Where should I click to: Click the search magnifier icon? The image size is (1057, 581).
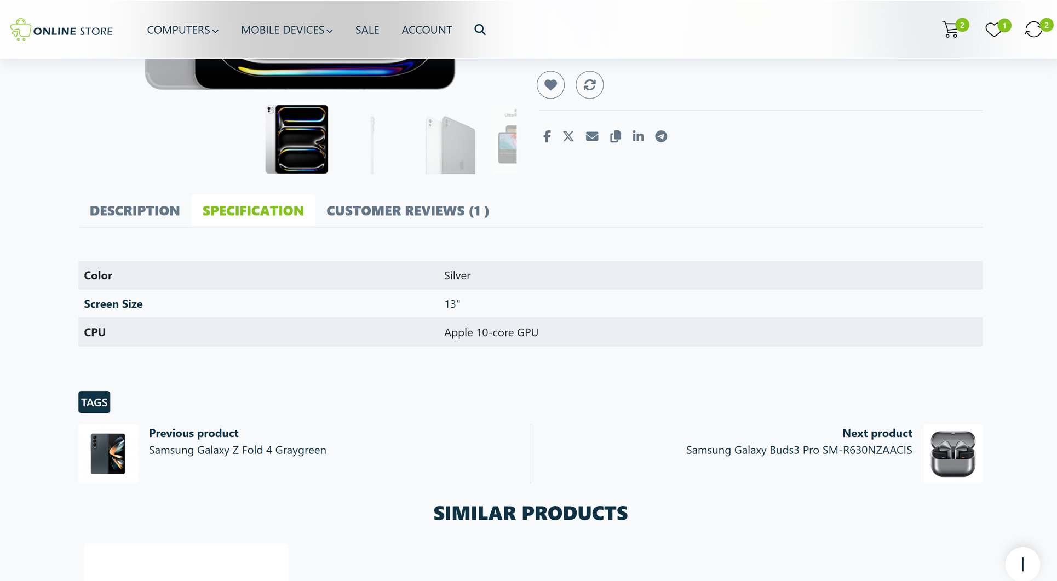pos(480,30)
